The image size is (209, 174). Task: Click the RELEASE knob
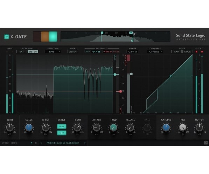[x=130, y=127]
